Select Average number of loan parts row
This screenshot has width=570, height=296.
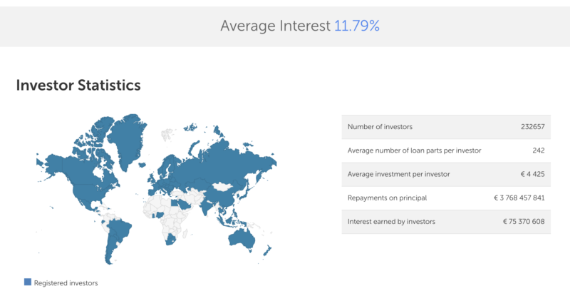coord(446,150)
